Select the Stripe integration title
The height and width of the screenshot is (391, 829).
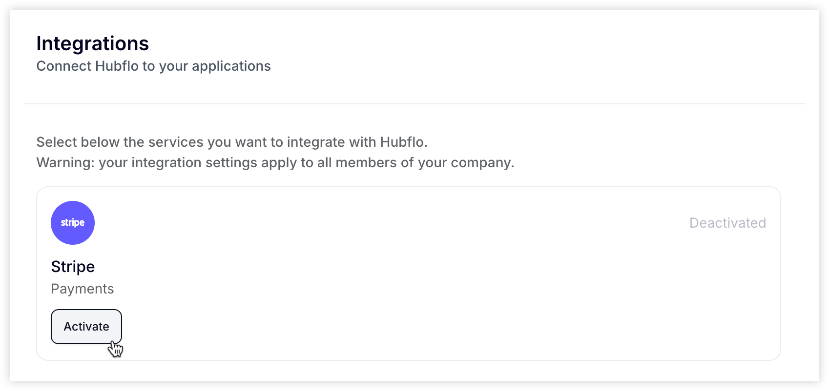pyautogui.click(x=73, y=267)
